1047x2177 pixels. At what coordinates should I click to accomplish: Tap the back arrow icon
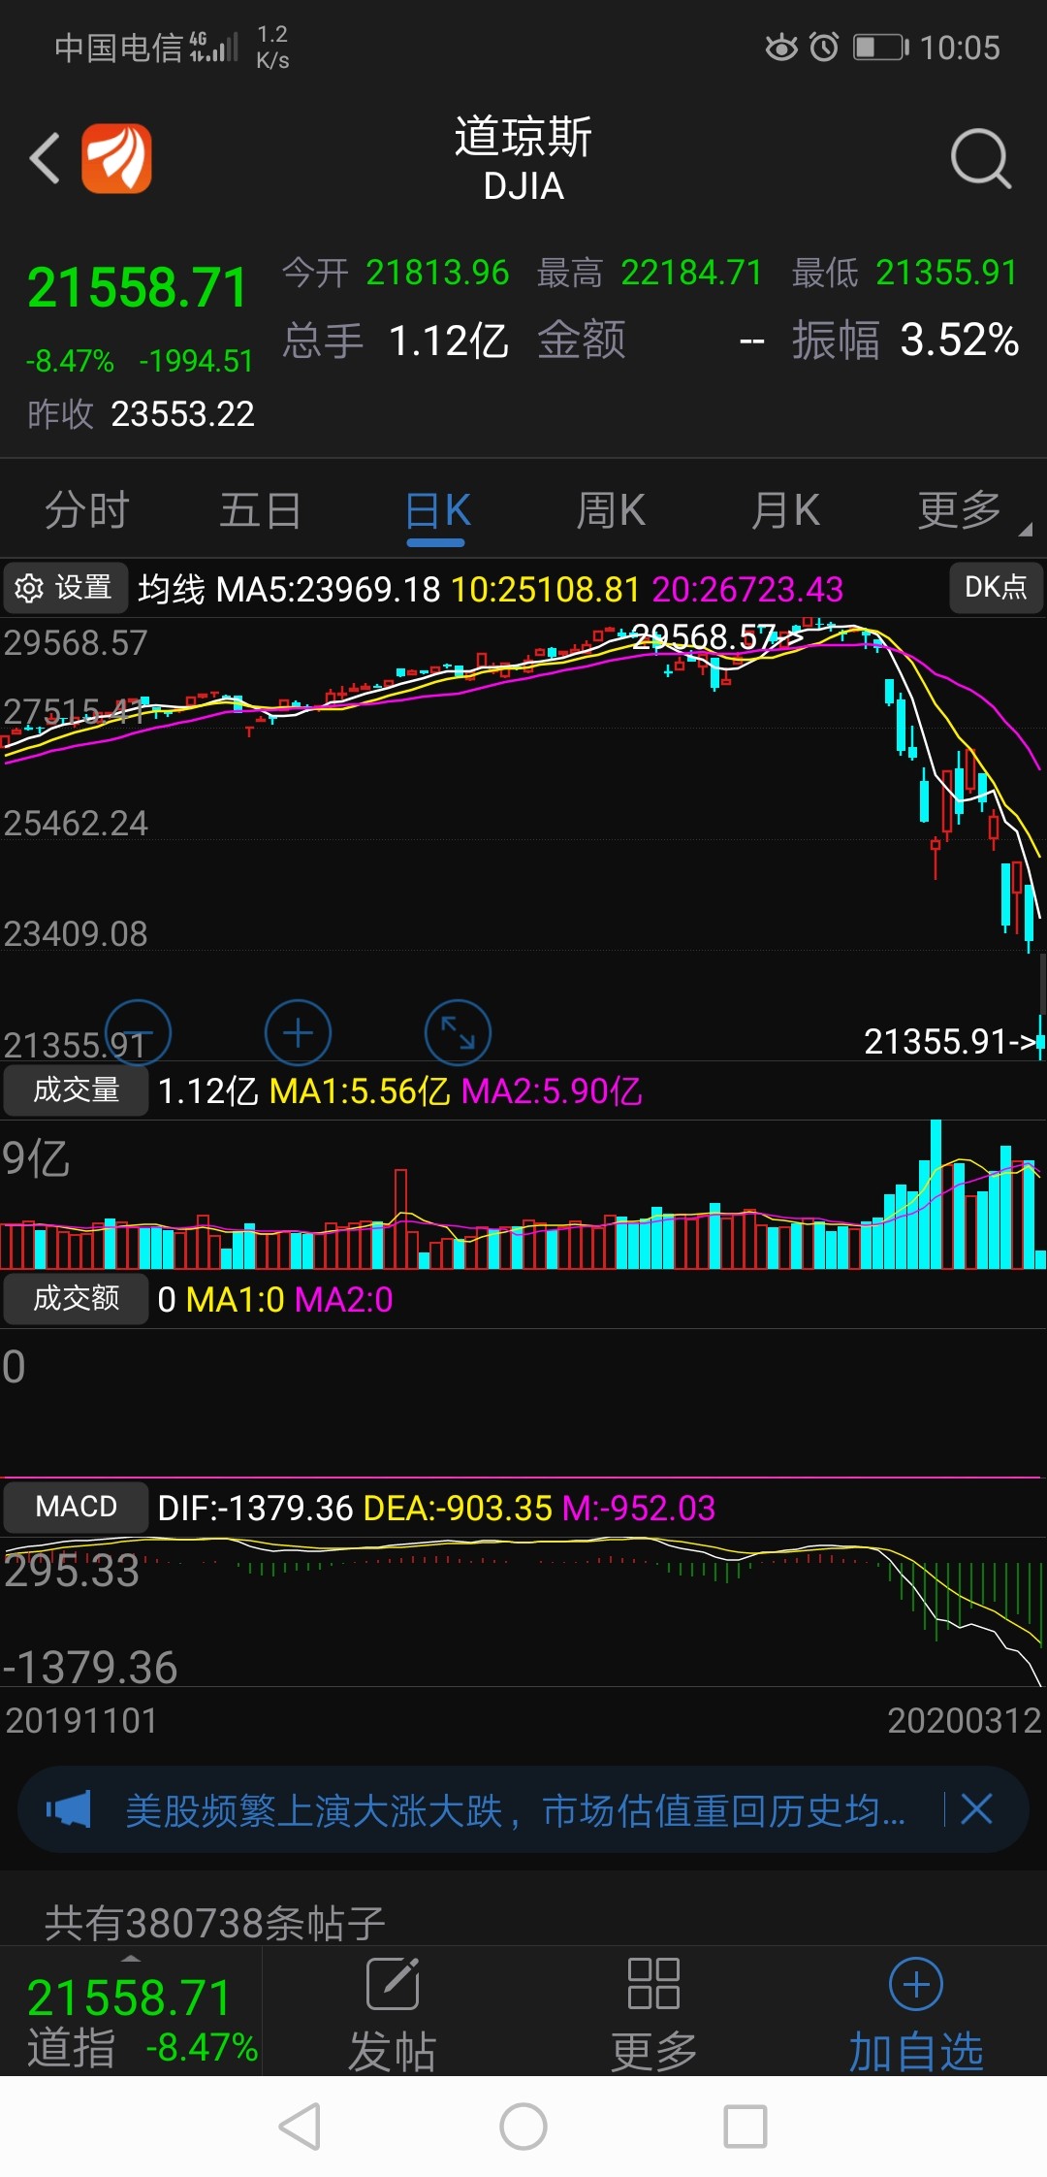click(x=45, y=158)
